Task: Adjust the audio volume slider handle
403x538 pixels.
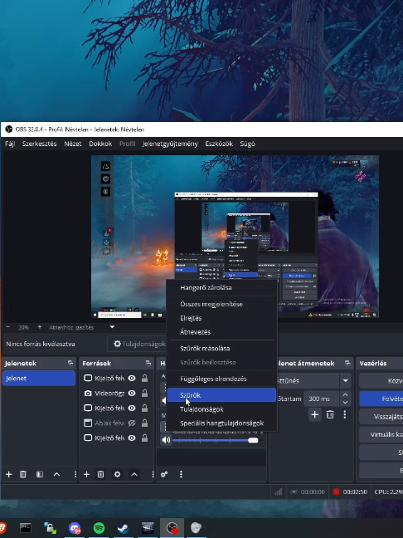Action: [x=253, y=440]
